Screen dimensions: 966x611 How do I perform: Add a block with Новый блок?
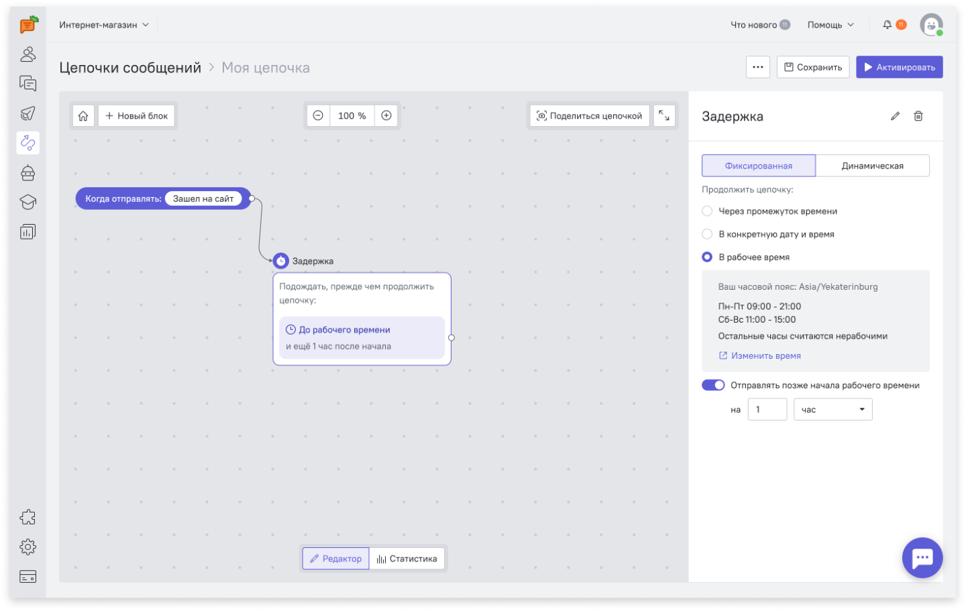[137, 116]
